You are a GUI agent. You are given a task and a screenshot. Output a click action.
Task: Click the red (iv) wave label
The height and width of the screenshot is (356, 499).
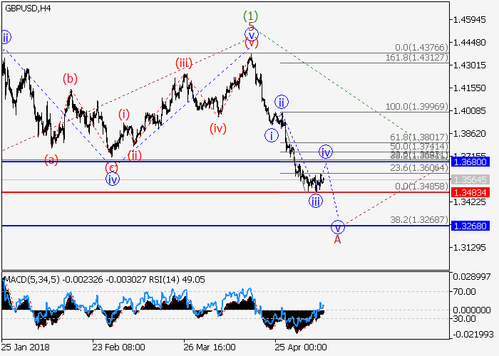coord(218,129)
